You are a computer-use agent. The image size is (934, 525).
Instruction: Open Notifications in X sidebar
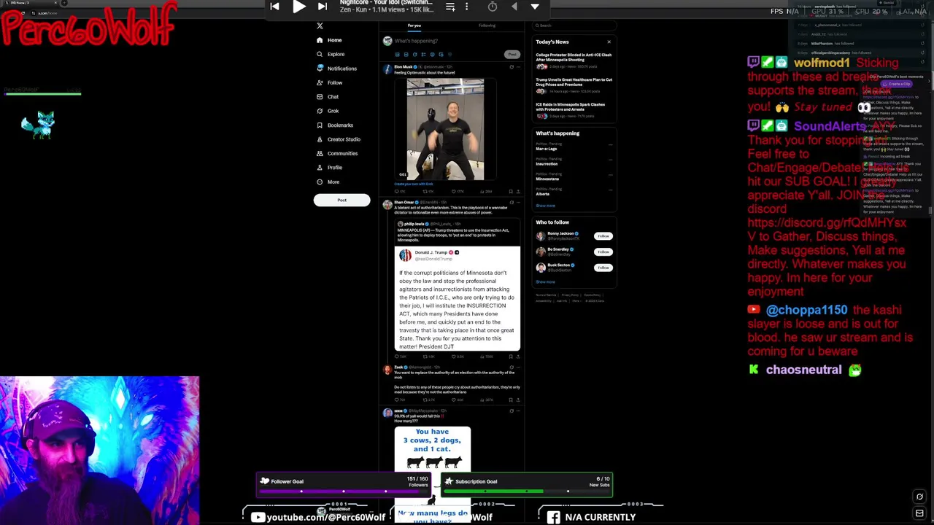tap(336, 69)
